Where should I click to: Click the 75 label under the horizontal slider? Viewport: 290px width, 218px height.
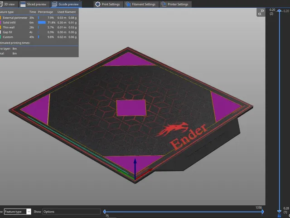107,216
